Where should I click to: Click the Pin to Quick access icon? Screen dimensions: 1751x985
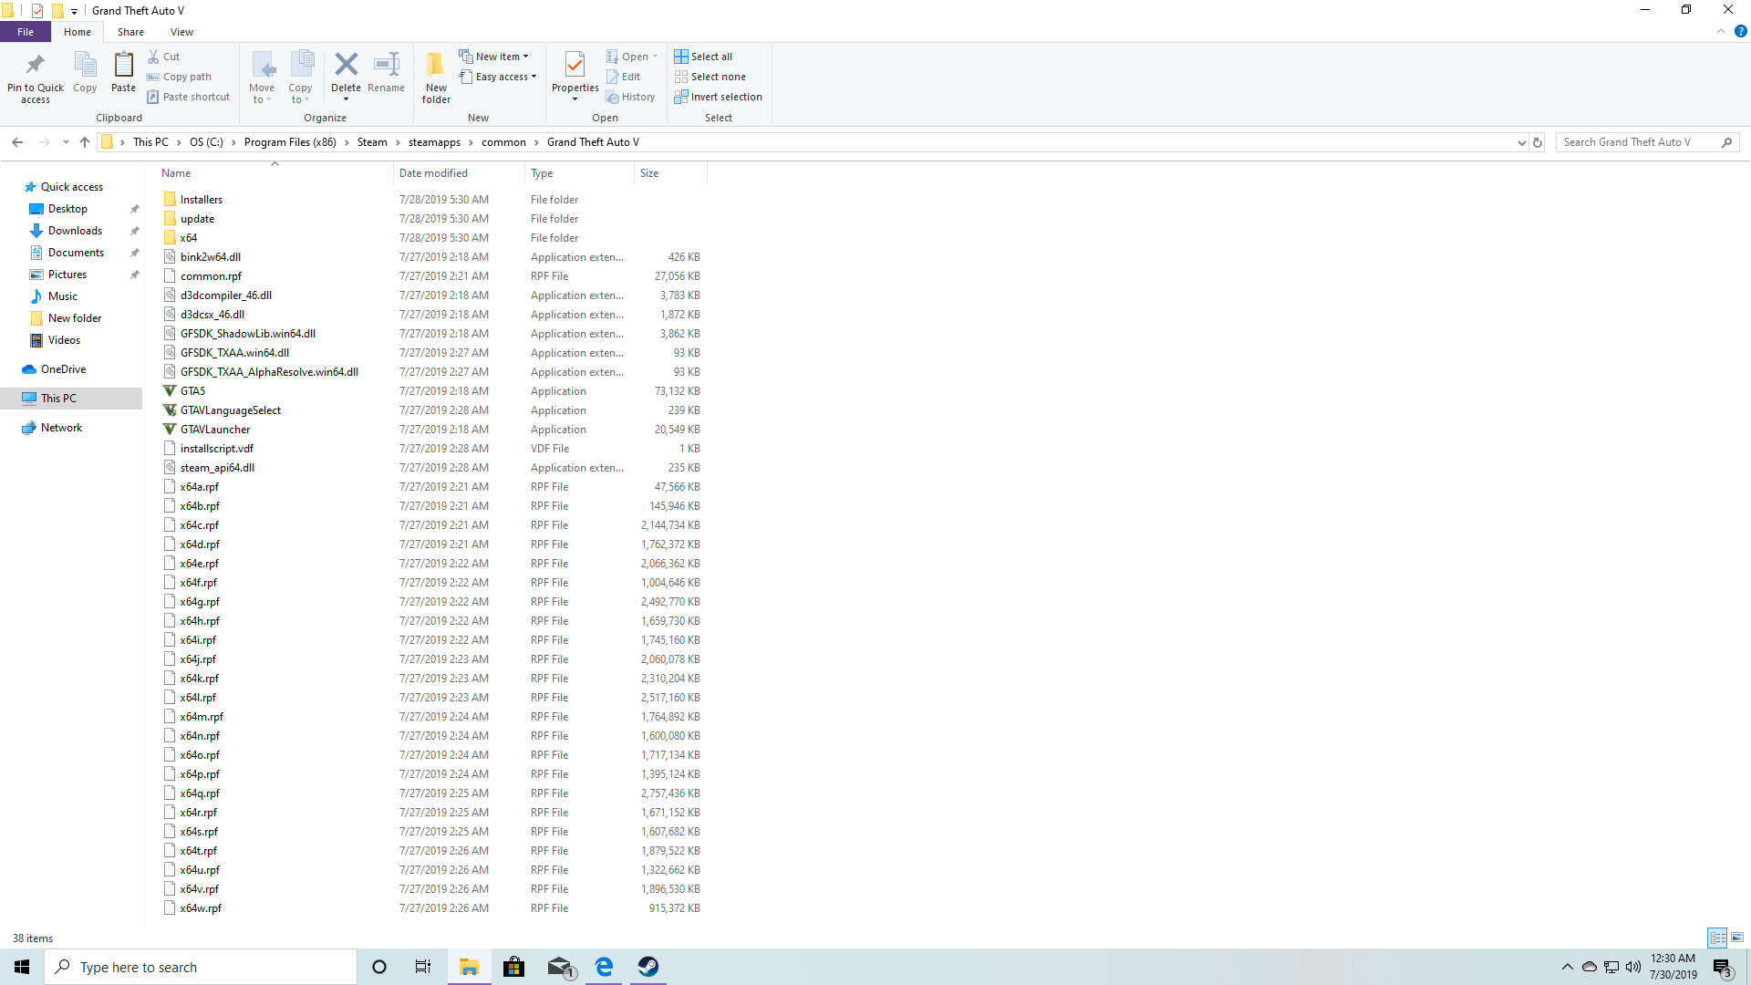(x=36, y=65)
